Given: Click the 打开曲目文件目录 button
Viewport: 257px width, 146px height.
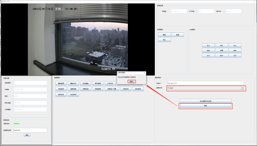Looking at the screenshot, I should tap(205, 101).
